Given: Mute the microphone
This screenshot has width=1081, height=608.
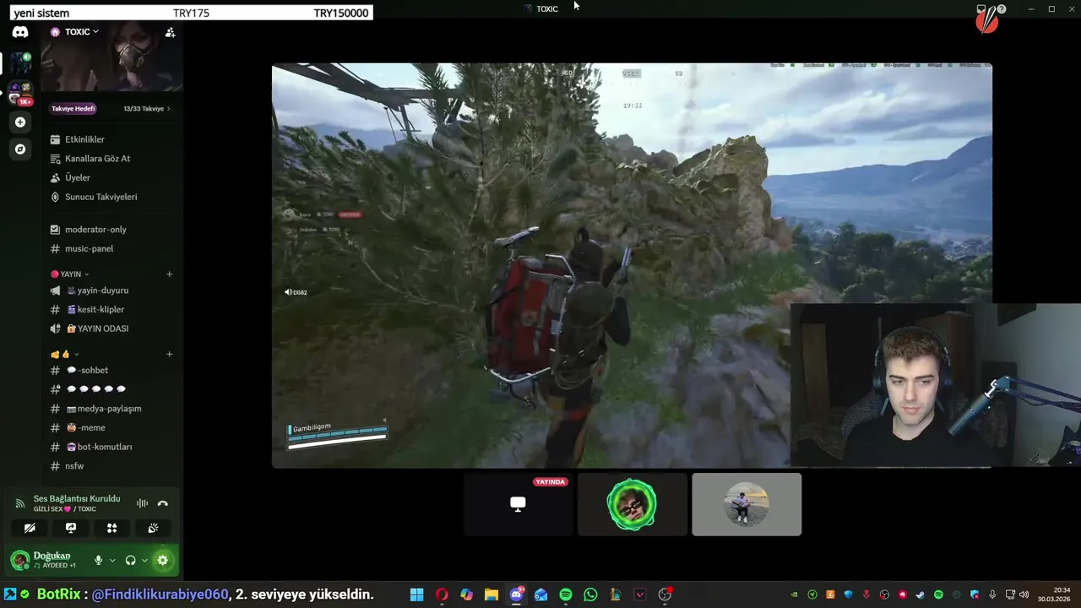Looking at the screenshot, I should point(99,560).
